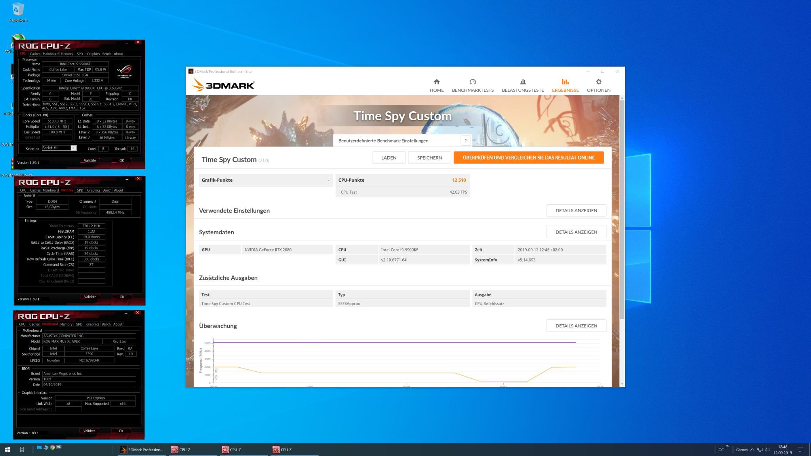
Task: Show details for Systemdaten
Action: pyautogui.click(x=576, y=232)
